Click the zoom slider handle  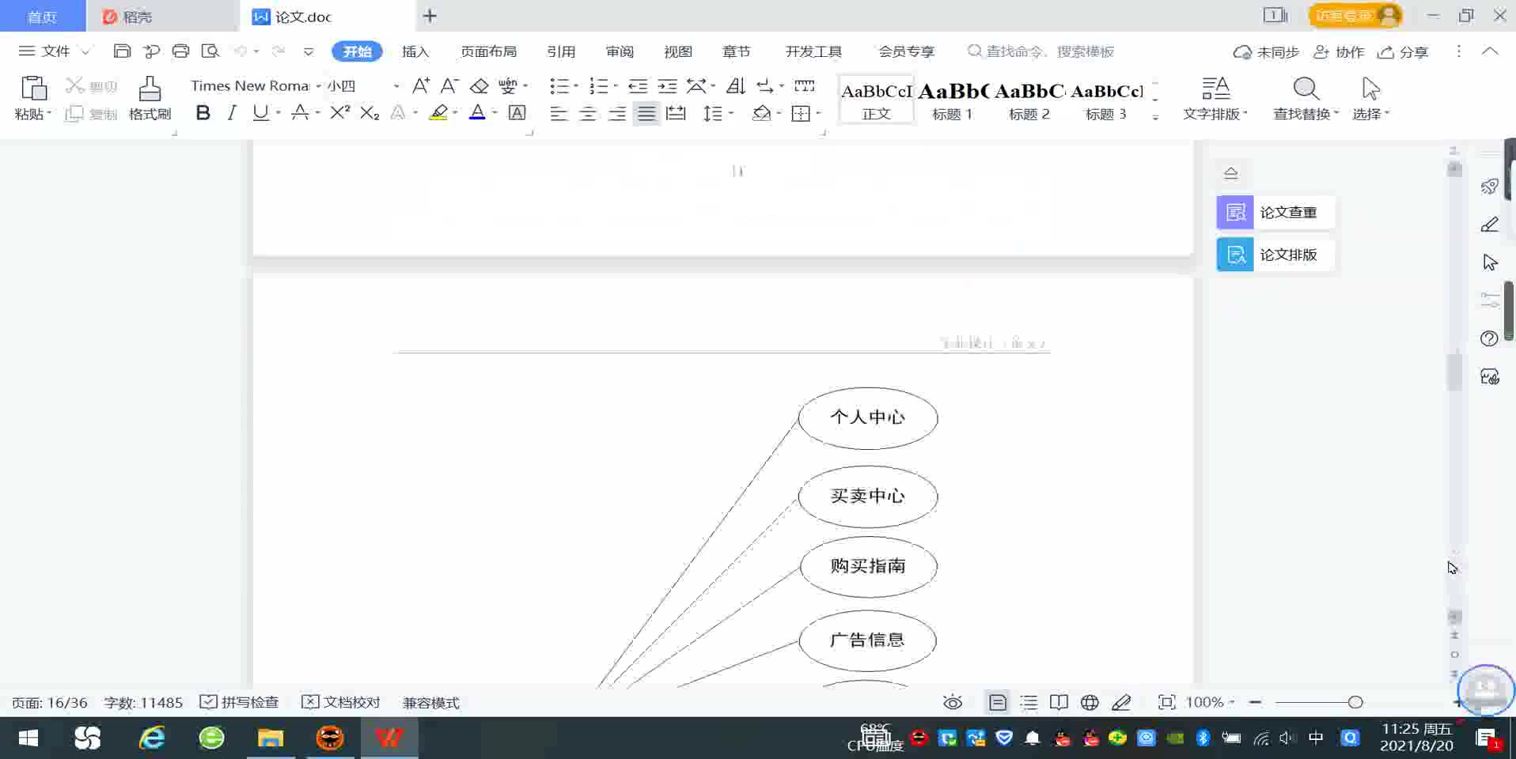(x=1355, y=702)
